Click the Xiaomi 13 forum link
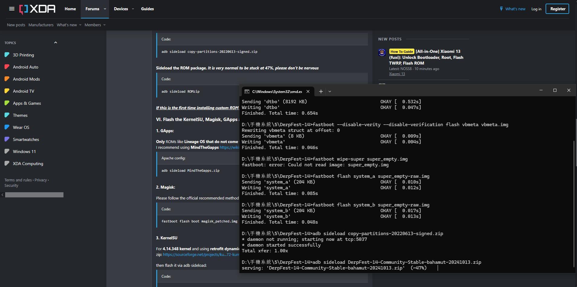577x287 pixels. coord(397,74)
